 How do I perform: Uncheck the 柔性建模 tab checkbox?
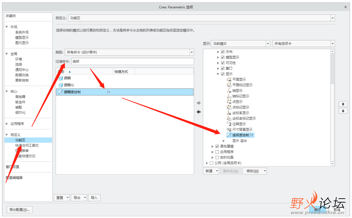pyautogui.click(x=217, y=146)
